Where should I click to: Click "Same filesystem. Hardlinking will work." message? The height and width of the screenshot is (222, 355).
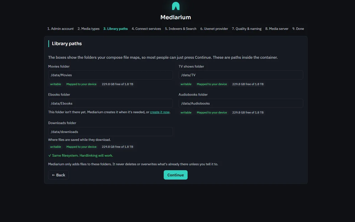click(x=81, y=155)
